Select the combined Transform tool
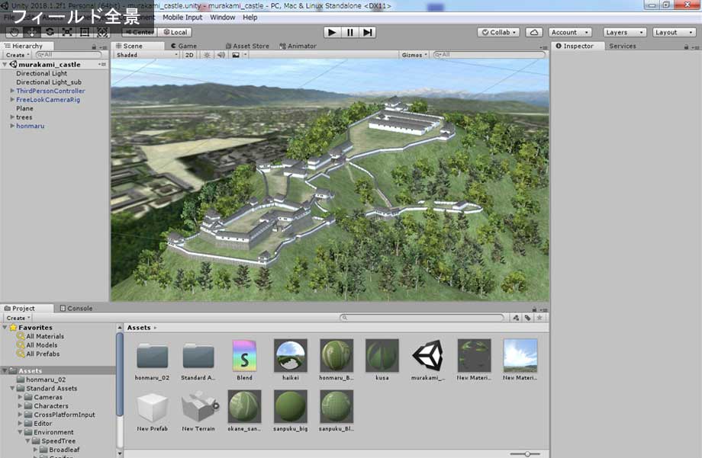Viewport: 702px width, 458px height. click(102, 32)
